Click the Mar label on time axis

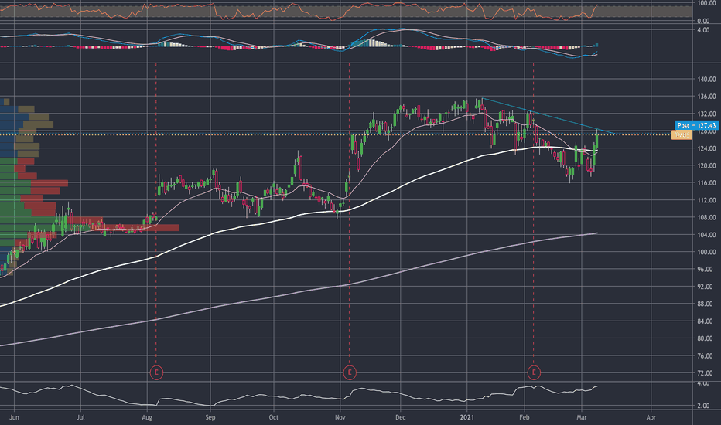coord(582,417)
